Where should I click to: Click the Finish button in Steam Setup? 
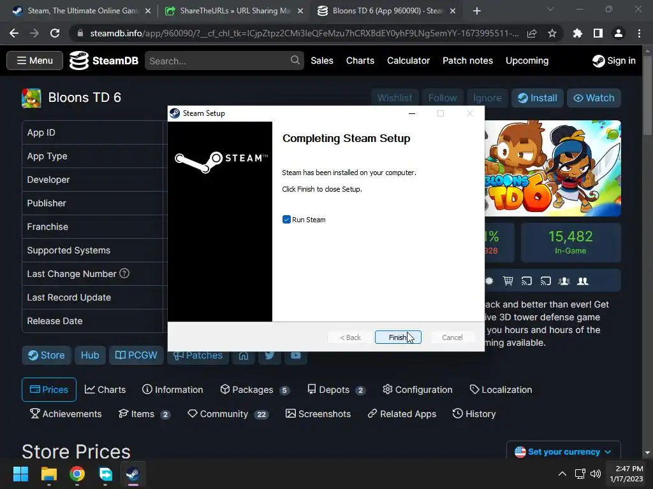[x=398, y=337]
